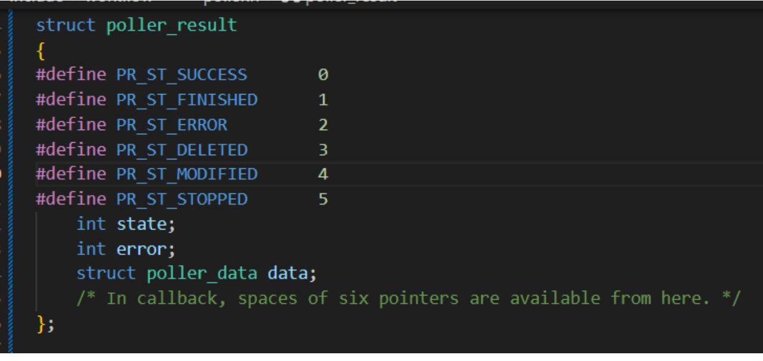The image size is (763, 361).
Task: Click the PR_ST_FINISHED macro identifier
Action: [187, 99]
